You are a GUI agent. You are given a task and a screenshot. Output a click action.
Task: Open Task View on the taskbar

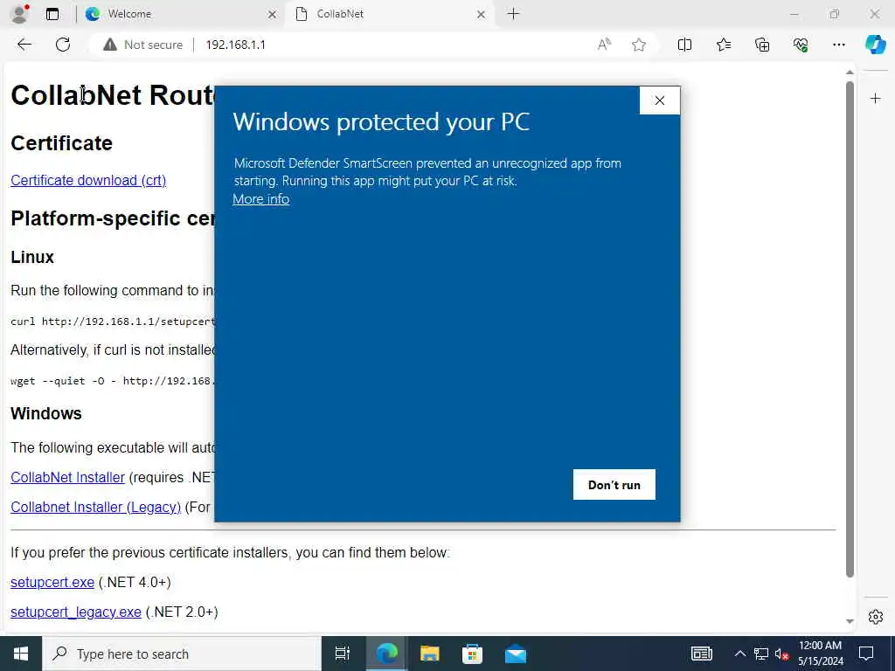(342, 654)
